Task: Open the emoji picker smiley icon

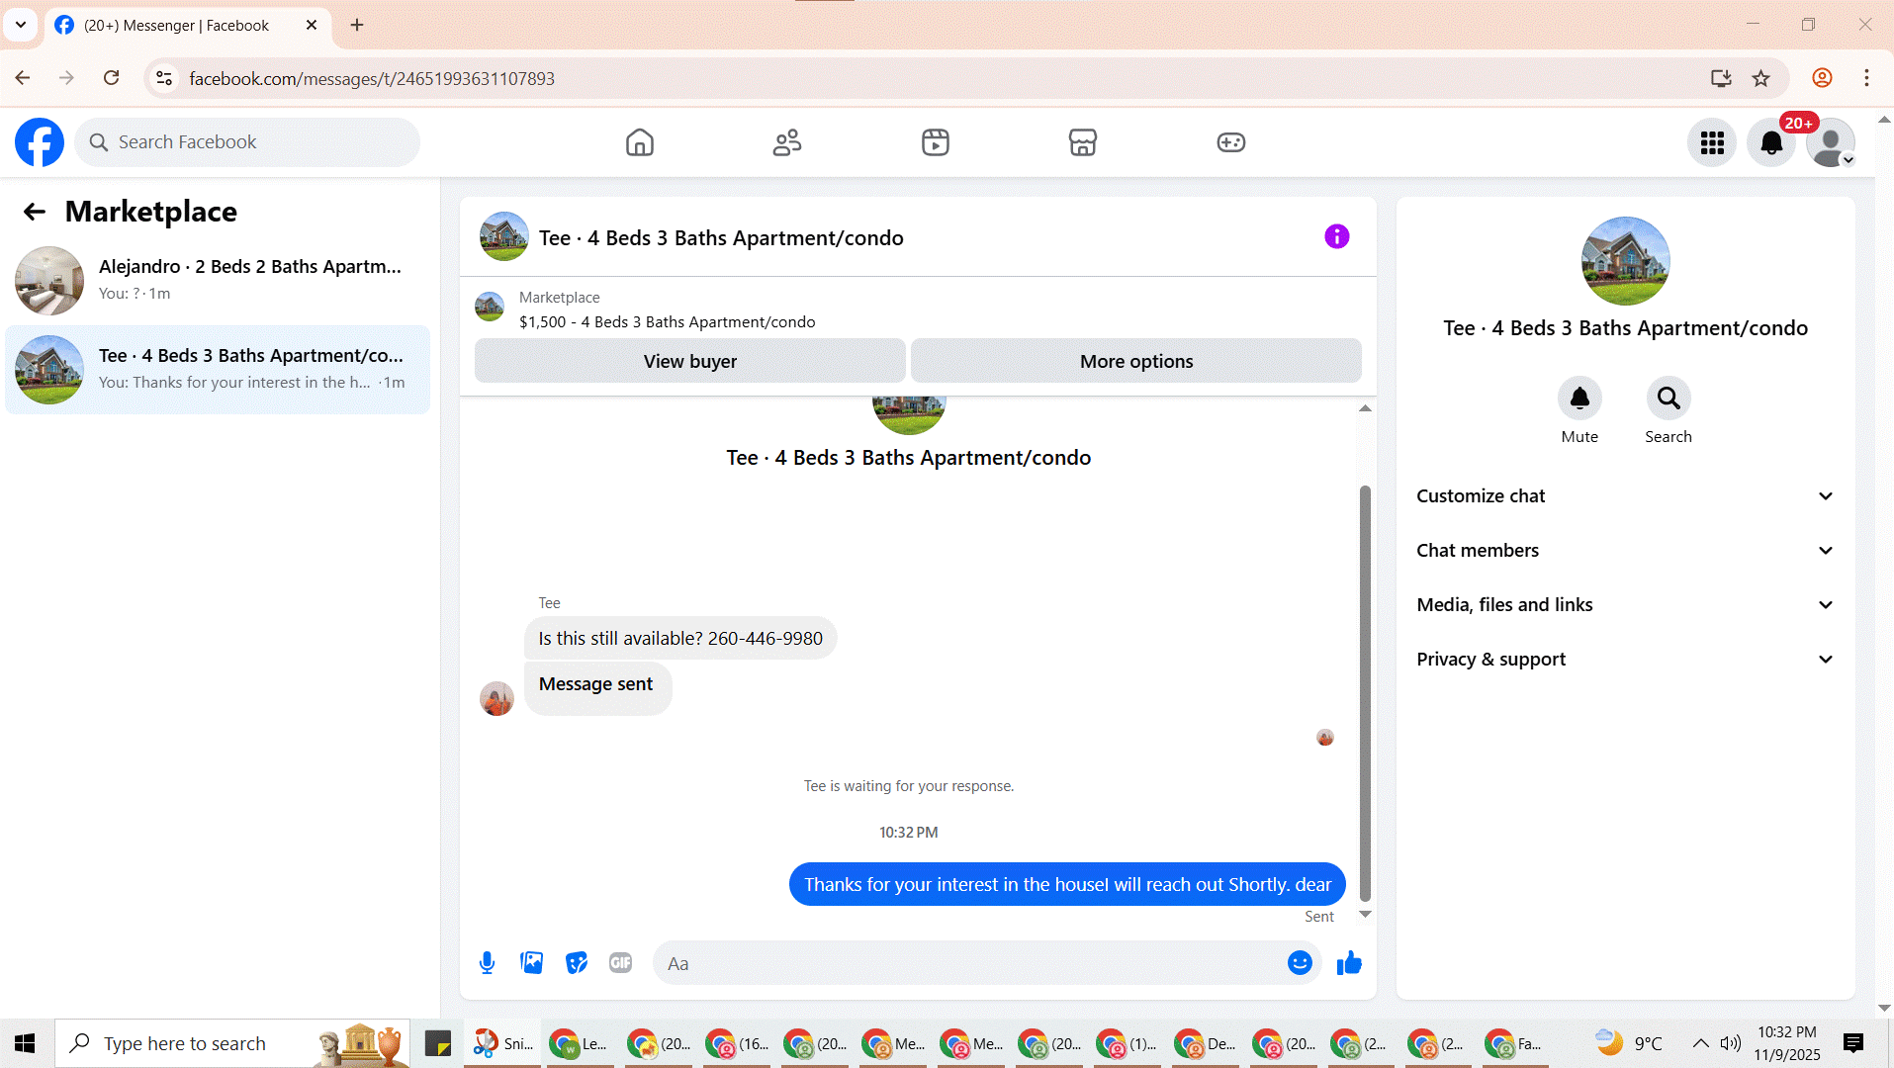Action: 1300,963
